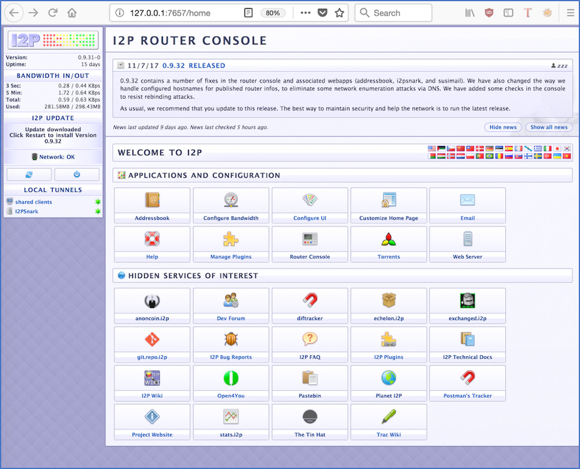
Task: Click browser back button
Action: click(14, 13)
